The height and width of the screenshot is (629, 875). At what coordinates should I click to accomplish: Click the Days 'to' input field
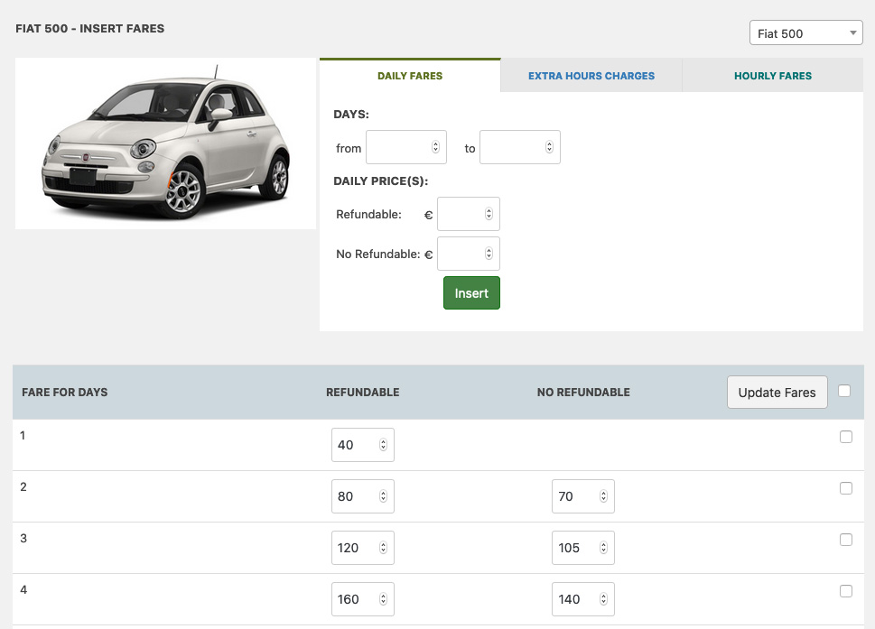point(519,147)
